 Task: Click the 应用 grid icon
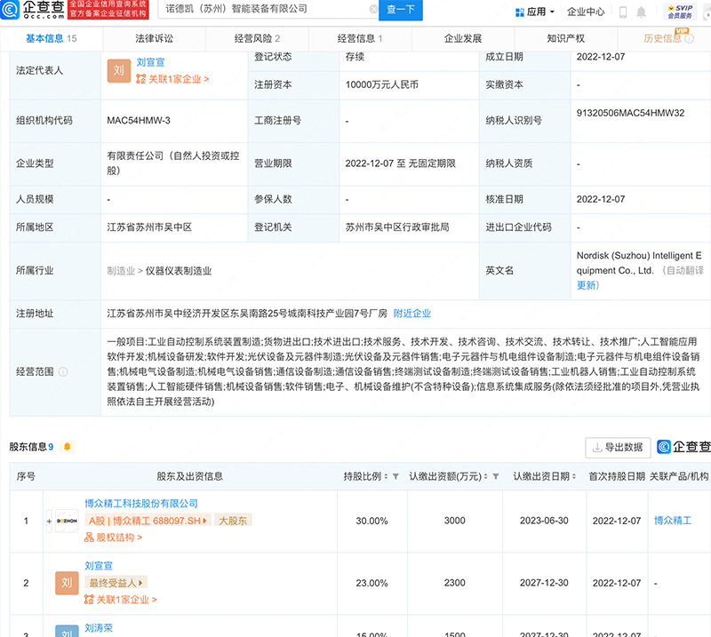tap(520, 12)
